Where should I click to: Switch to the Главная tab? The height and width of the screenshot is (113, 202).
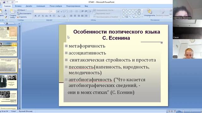coord(7,6)
